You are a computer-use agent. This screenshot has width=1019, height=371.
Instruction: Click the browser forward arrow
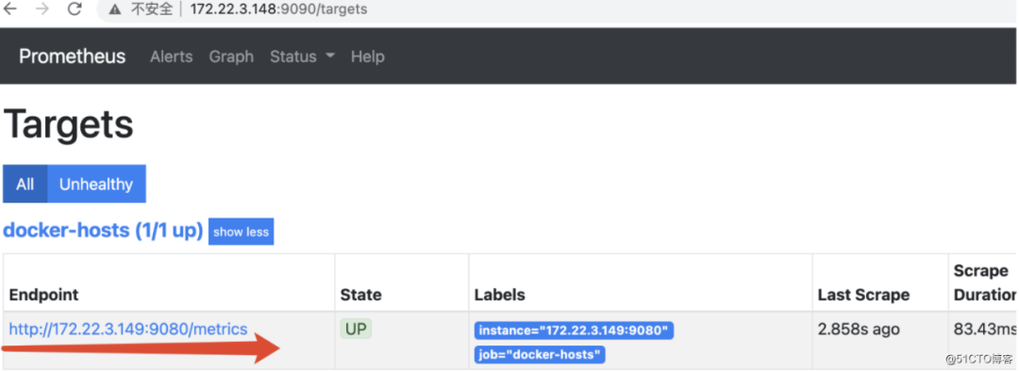pyautogui.click(x=42, y=8)
